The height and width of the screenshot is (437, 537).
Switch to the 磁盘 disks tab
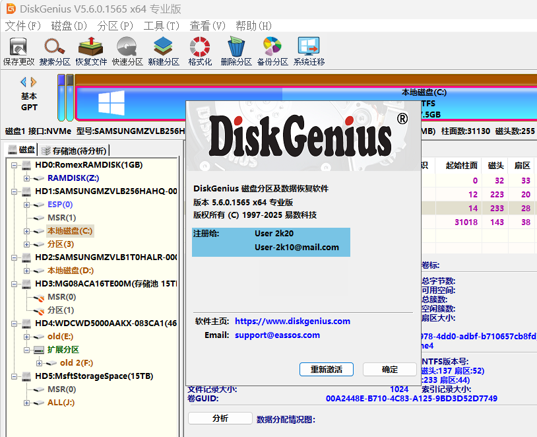(22, 150)
